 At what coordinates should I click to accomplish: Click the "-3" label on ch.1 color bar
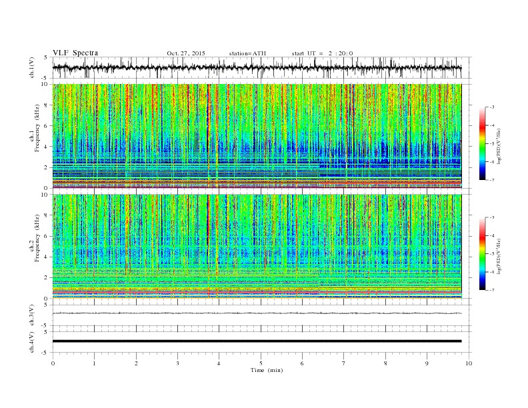[x=492, y=107]
